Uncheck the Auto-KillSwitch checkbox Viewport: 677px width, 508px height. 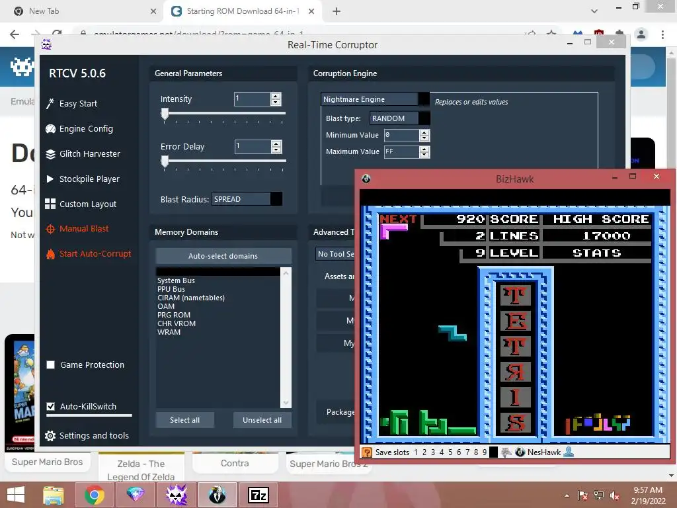pyautogui.click(x=50, y=407)
